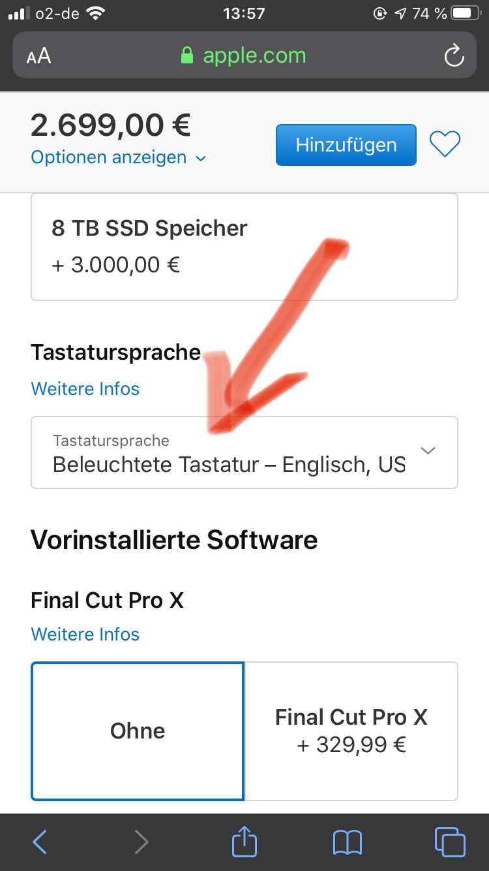Expand Optionen anzeigen
The width and height of the screenshot is (489, 871).
coord(118,157)
